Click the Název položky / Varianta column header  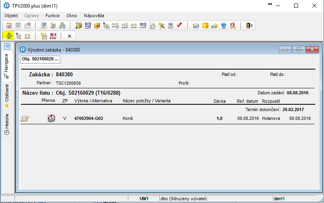(x=147, y=101)
